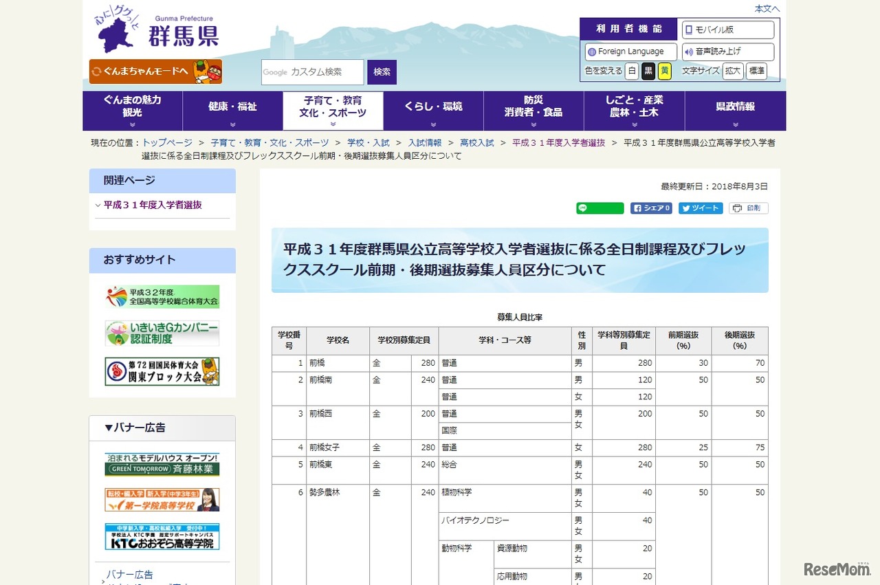The image size is (880, 585).
Task: Select Foreign Language globe icon
Action: point(630,51)
